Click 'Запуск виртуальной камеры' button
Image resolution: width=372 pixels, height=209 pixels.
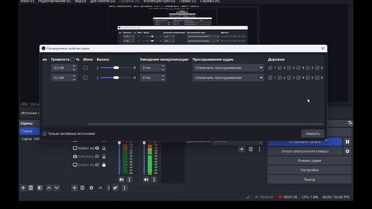point(305,151)
